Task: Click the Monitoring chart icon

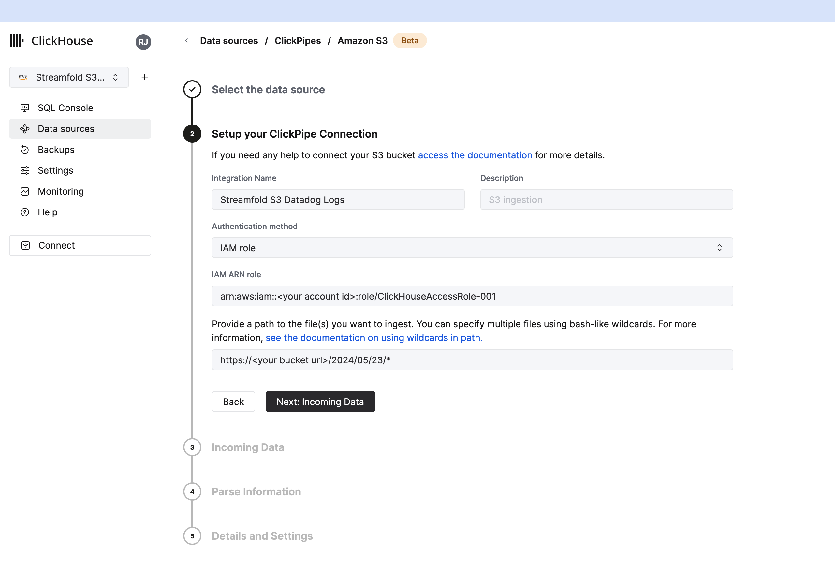Action: coord(25,191)
